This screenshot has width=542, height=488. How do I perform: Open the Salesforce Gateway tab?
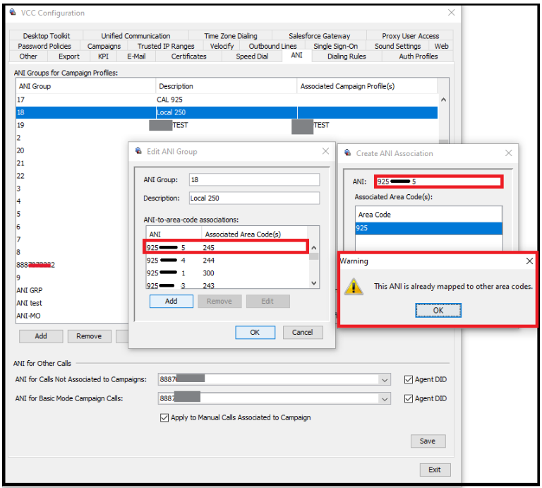(320, 36)
